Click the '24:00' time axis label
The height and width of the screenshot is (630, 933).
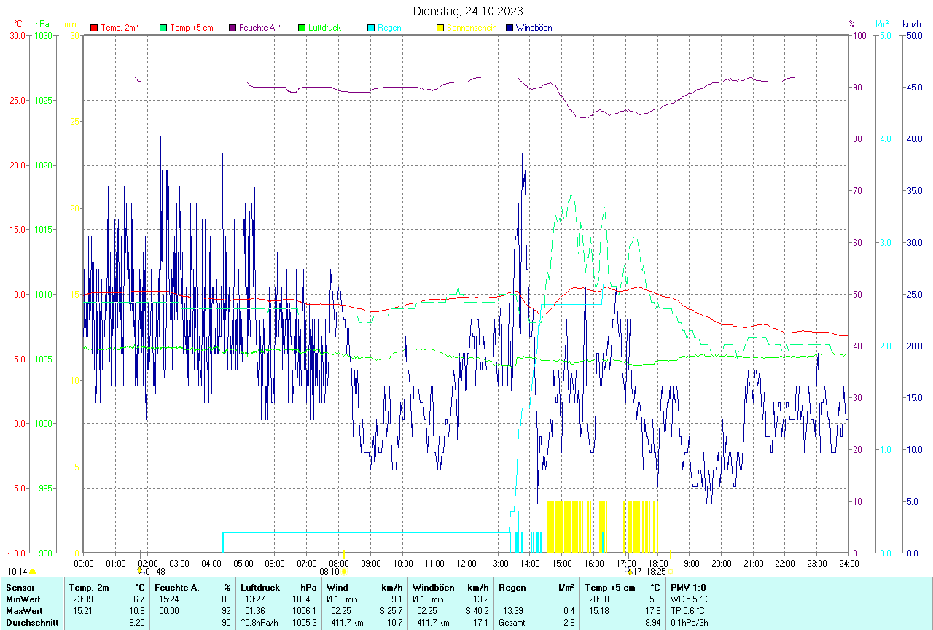pos(848,563)
